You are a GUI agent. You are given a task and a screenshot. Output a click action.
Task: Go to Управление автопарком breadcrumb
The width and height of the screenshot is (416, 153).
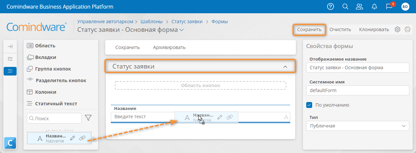pyautogui.click(x=105, y=22)
